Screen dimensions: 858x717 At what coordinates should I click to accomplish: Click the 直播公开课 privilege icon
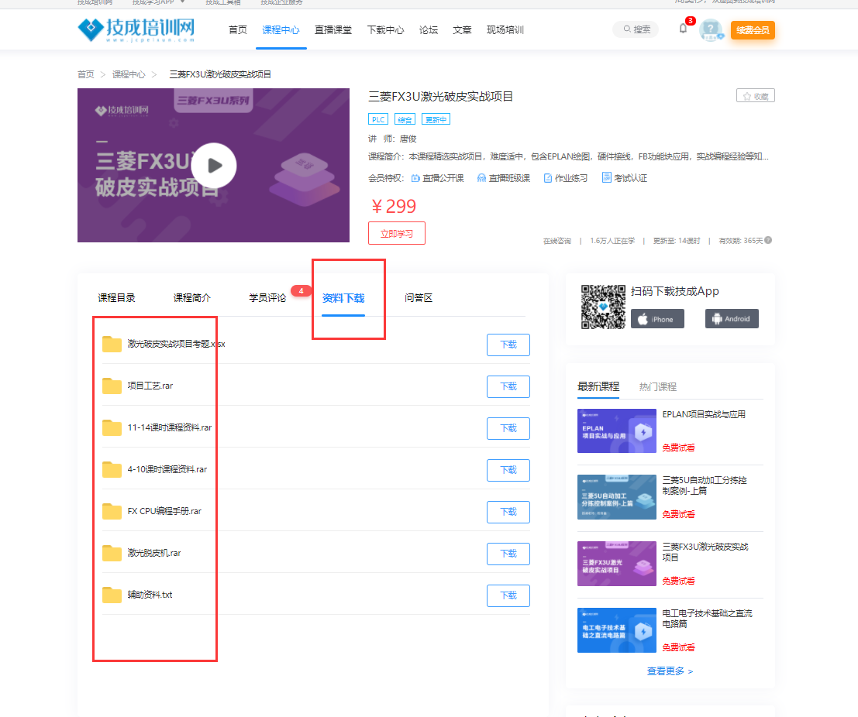415,178
